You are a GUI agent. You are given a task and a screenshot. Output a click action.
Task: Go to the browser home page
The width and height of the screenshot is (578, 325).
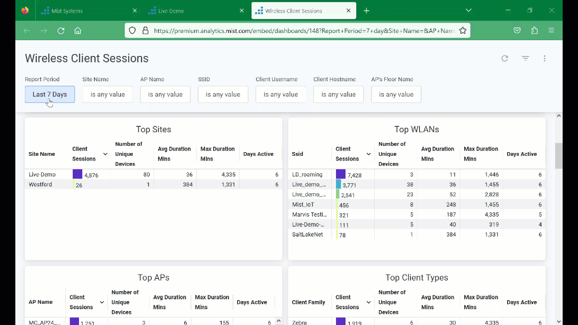(x=78, y=31)
